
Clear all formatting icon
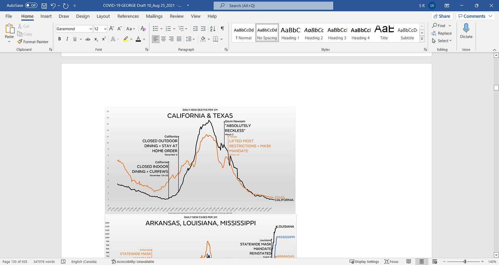(143, 29)
